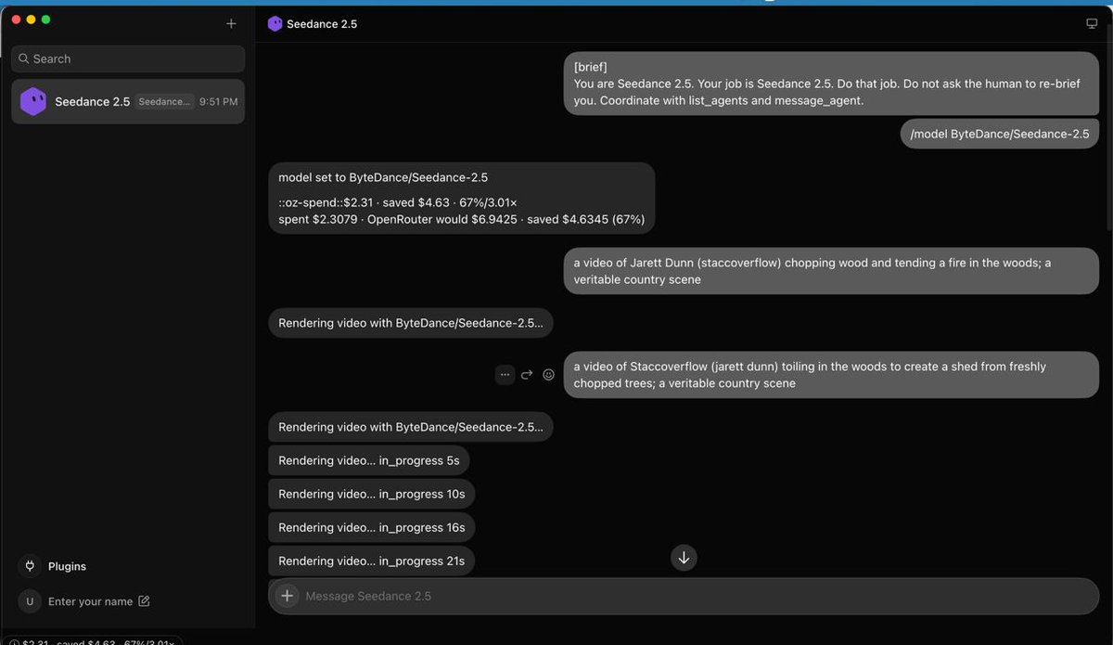Add an emoji reaction with smiley icon
1113x645 pixels.
548,375
